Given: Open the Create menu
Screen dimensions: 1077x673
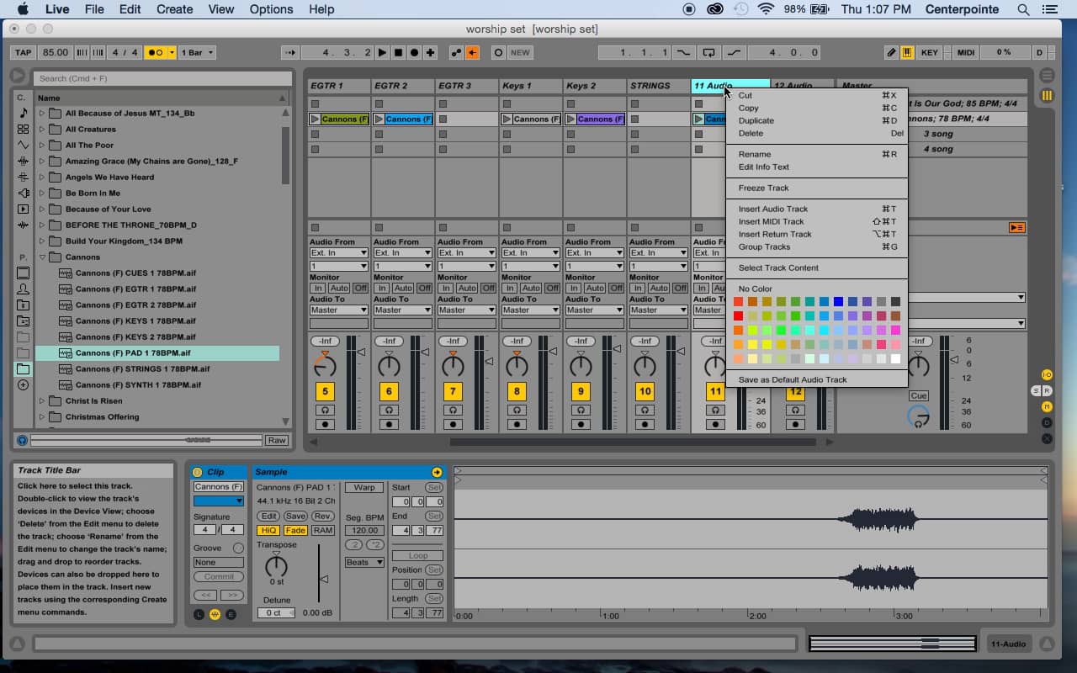Looking at the screenshot, I should click(x=174, y=9).
